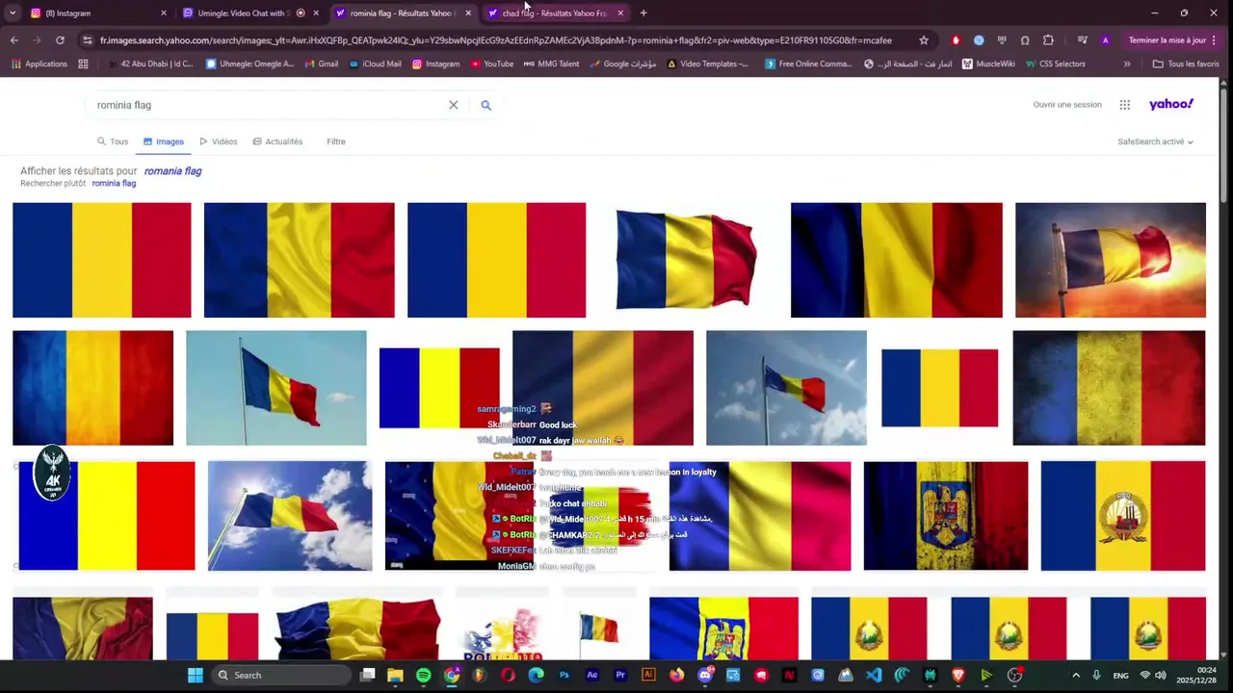
Task: Click the Windows taskbar Search box
Action: [281, 675]
